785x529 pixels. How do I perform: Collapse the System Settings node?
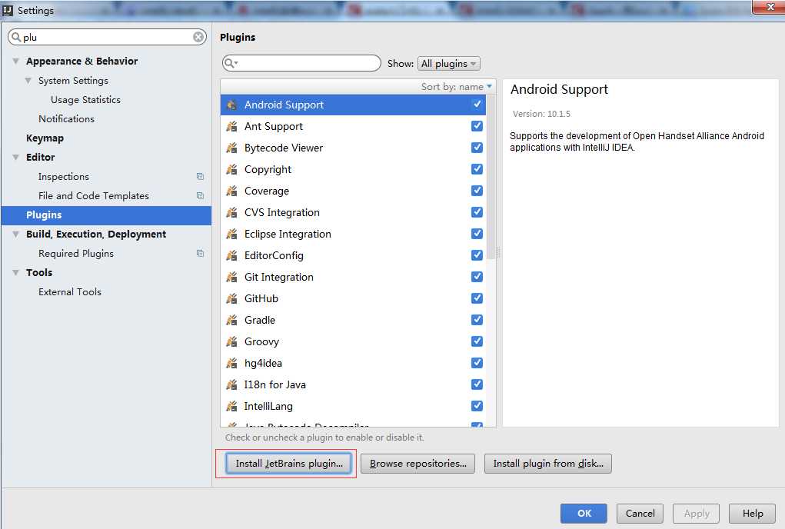tap(28, 81)
